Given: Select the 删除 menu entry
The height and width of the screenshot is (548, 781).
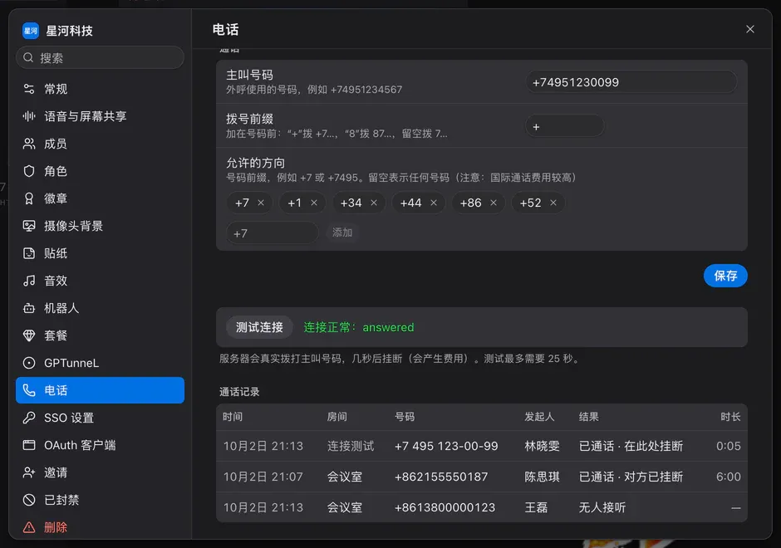Looking at the screenshot, I should pyautogui.click(x=100, y=527).
